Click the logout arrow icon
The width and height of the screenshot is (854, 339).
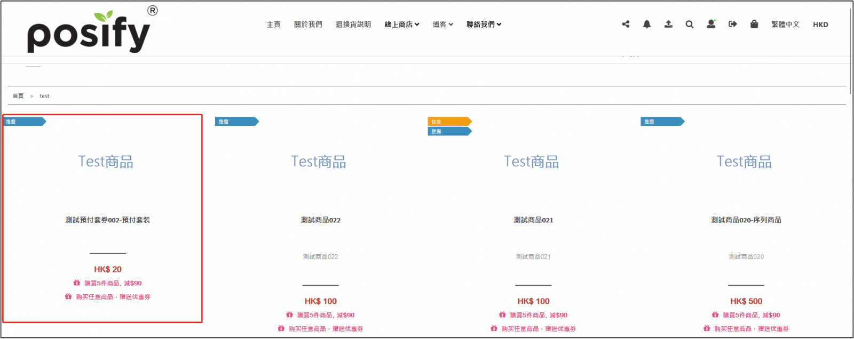coord(732,24)
